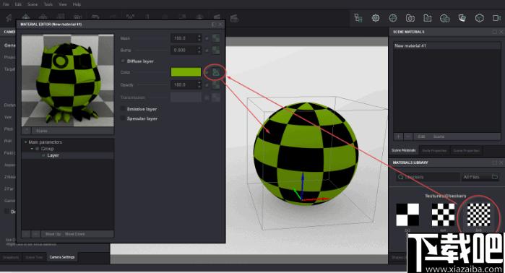Select the 8x8 checker texture thumbnail
Image resolution: width=505 pixels, height=273 pixels.
pos(478,214)
